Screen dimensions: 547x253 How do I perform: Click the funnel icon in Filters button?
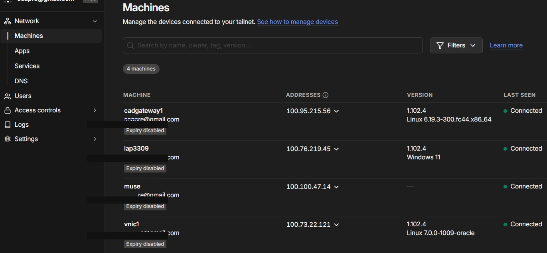pyautogui.click(x=440, y=45)
